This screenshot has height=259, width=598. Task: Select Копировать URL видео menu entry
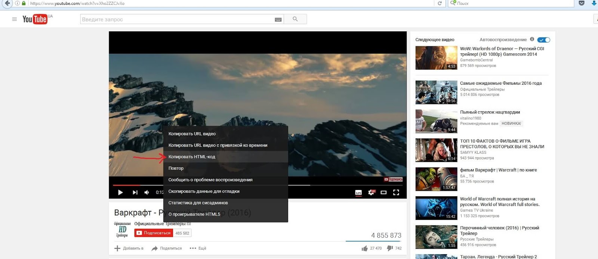pyautogui.click(x=225, y=134)
